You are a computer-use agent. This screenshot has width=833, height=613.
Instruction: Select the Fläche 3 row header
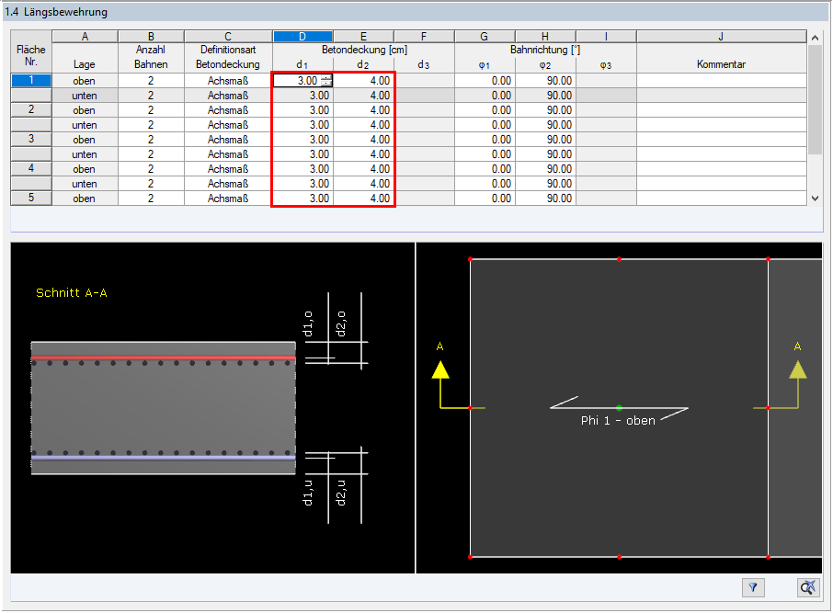[30, 139]
